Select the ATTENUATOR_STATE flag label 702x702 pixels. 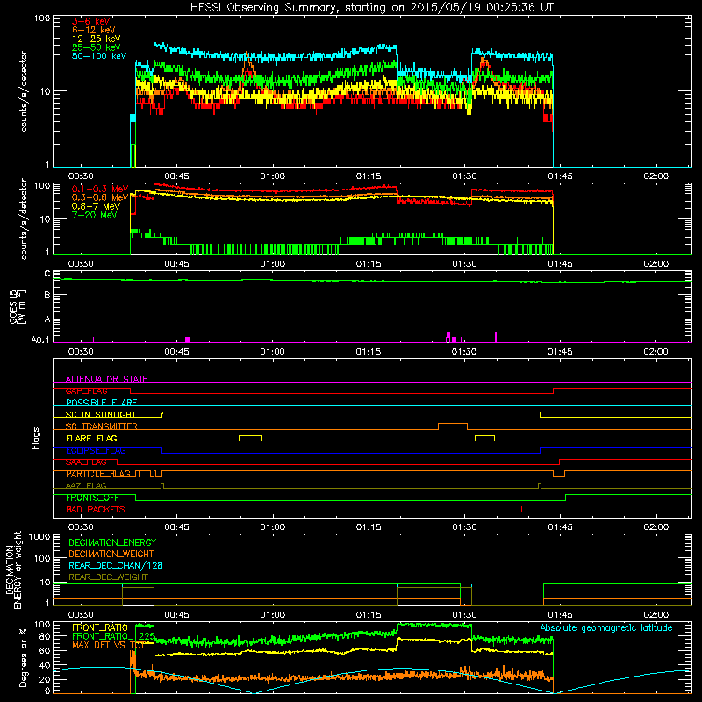(106, 379)
